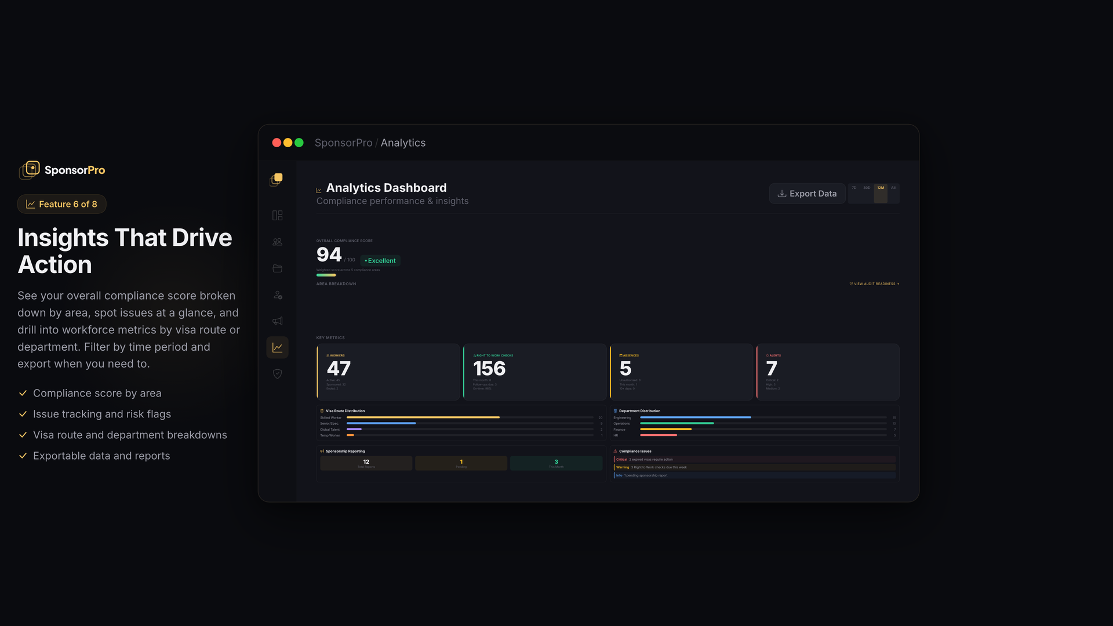1113x626 pixels.
Task: Switch the time range to 30D
Action: tap(867, 187)
